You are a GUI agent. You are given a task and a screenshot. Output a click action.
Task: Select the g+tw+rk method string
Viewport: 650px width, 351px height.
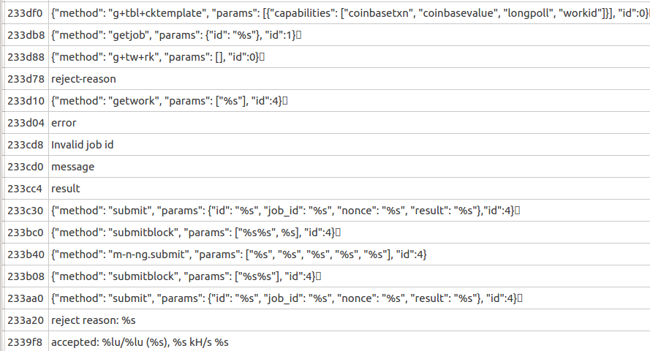pyautogui.click(x=157, y=57)
